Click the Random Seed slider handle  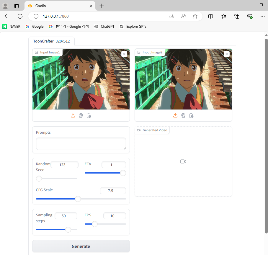pyautogui.click(x=39, y=179)
